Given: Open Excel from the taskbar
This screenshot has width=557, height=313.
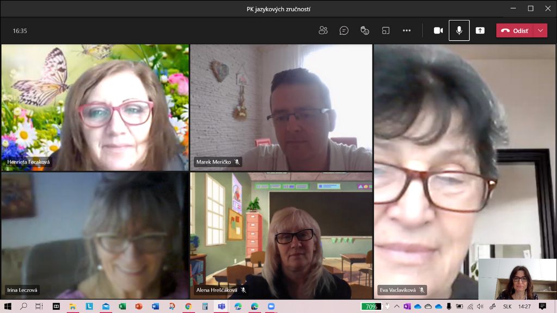Looking at the screenshot, I should pyautogui.click(x=122, y=306).
